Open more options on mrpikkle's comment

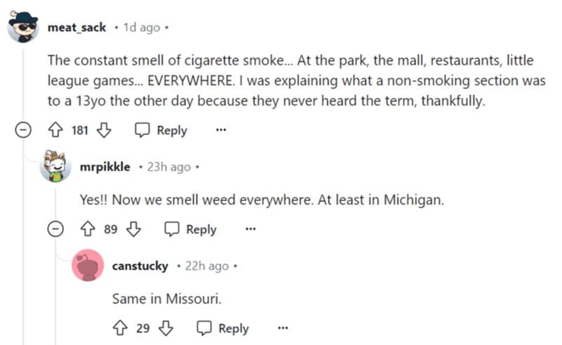coord(251,229)
